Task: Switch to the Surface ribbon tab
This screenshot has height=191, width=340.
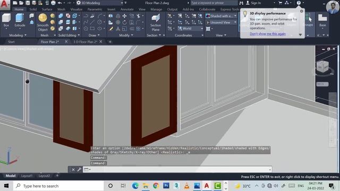Action: pos(47,10)
